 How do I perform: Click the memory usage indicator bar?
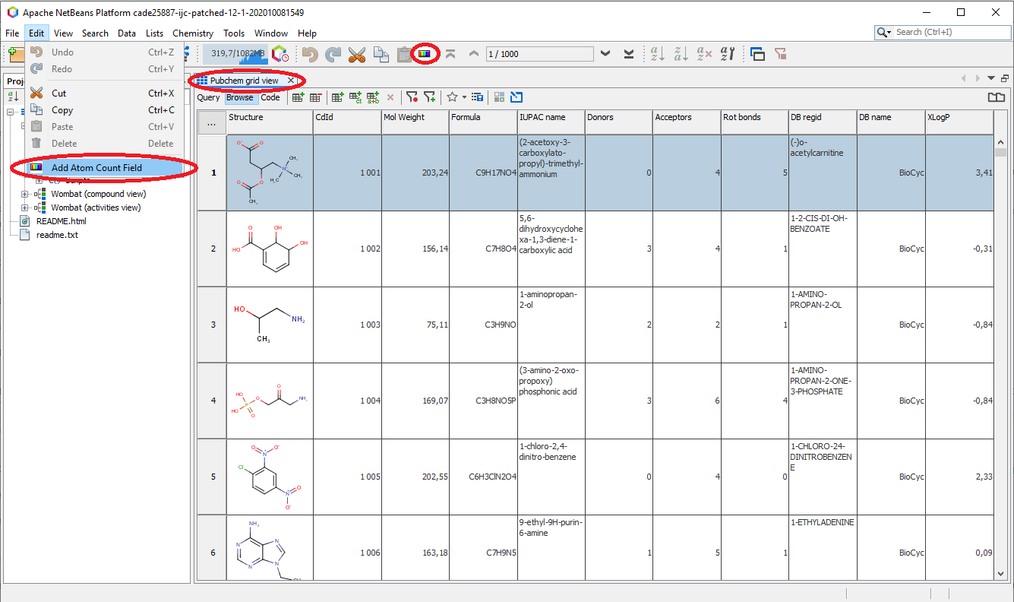[236, 54]
